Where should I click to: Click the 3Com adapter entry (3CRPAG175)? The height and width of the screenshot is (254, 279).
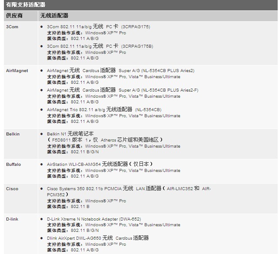(x=98, y=27)
